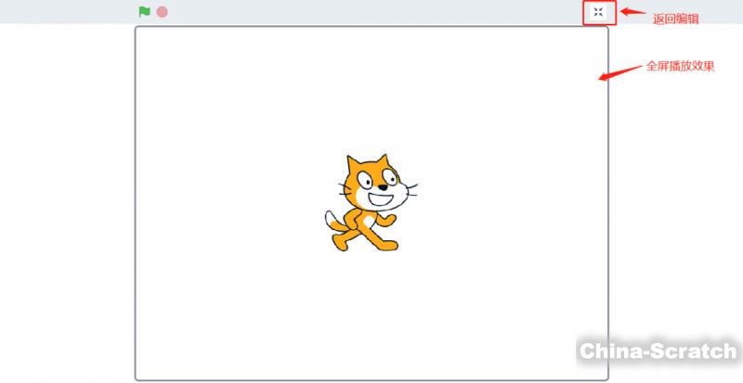Screen dimensions: 743x383
Task: Click empty stage area above the cat
Action: (x=371, y=90)
